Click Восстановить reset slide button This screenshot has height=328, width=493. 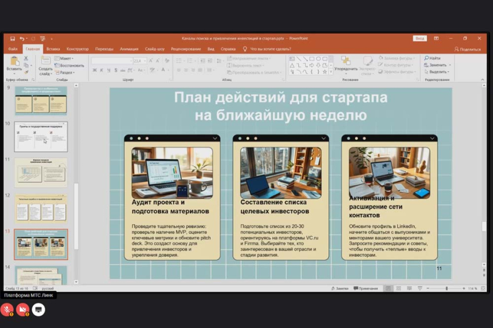coord(70,65)
